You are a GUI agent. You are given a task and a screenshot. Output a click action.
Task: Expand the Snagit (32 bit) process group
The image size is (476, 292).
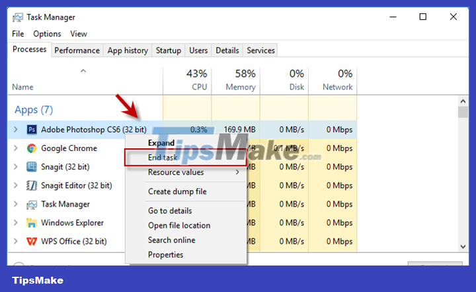click(x=16, y=167)
